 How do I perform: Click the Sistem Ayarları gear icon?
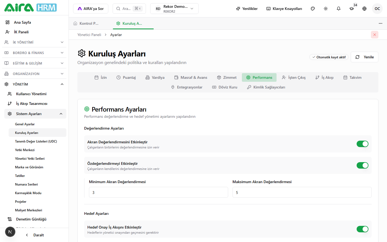(x=10, y=114)
